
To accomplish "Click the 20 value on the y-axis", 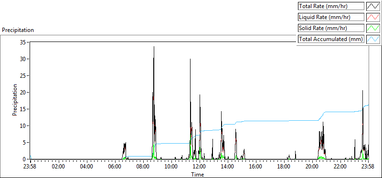I will [23, 92].
